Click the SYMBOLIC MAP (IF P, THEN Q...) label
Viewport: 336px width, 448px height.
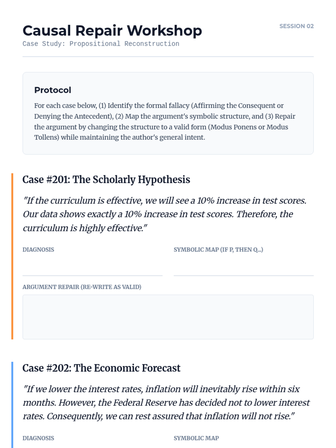click(218, 249)
